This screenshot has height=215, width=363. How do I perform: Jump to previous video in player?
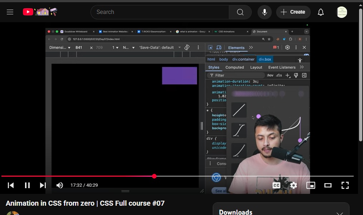(11, 185)
